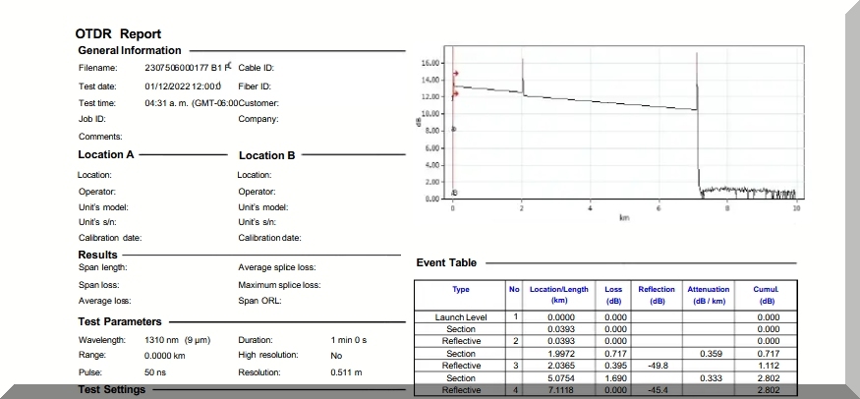This screenshot has height=399, width=860.
Task: Click the 16.00 tick on dB axis
Action: click(432, 63)
